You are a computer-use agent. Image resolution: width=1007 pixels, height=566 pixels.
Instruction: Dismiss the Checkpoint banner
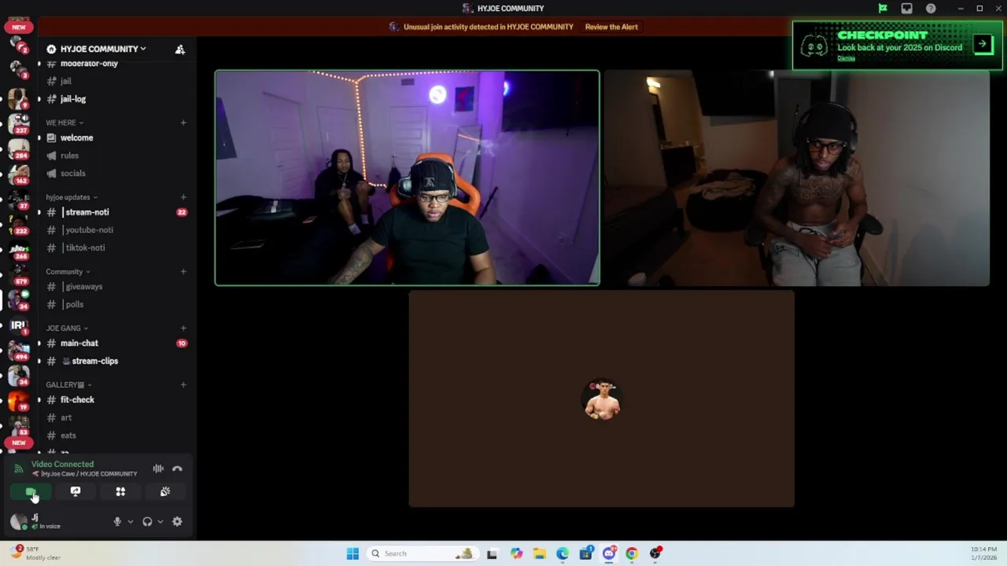pos(846,58)
